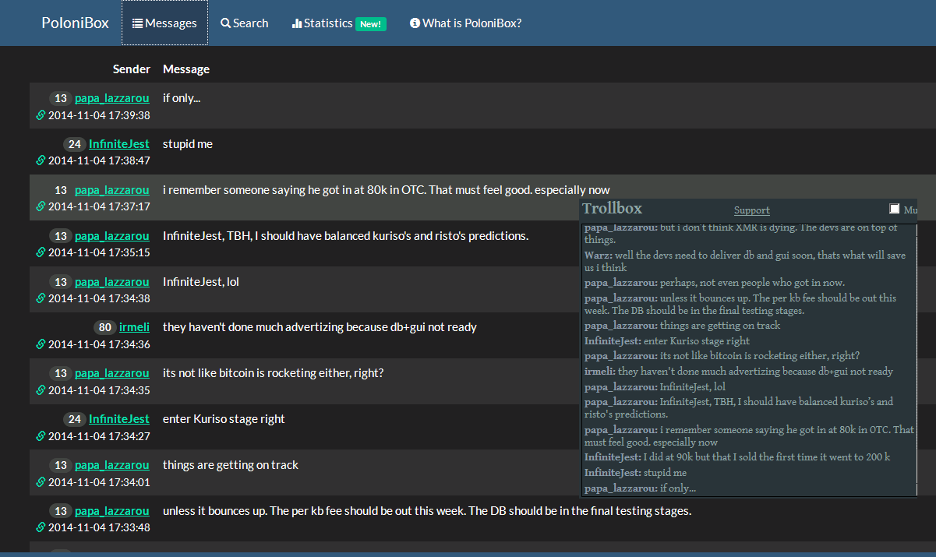Click permalink icon for 17:38:47 message
The height and width of the screenshot is (557, 936).
(x=41, y=161)
